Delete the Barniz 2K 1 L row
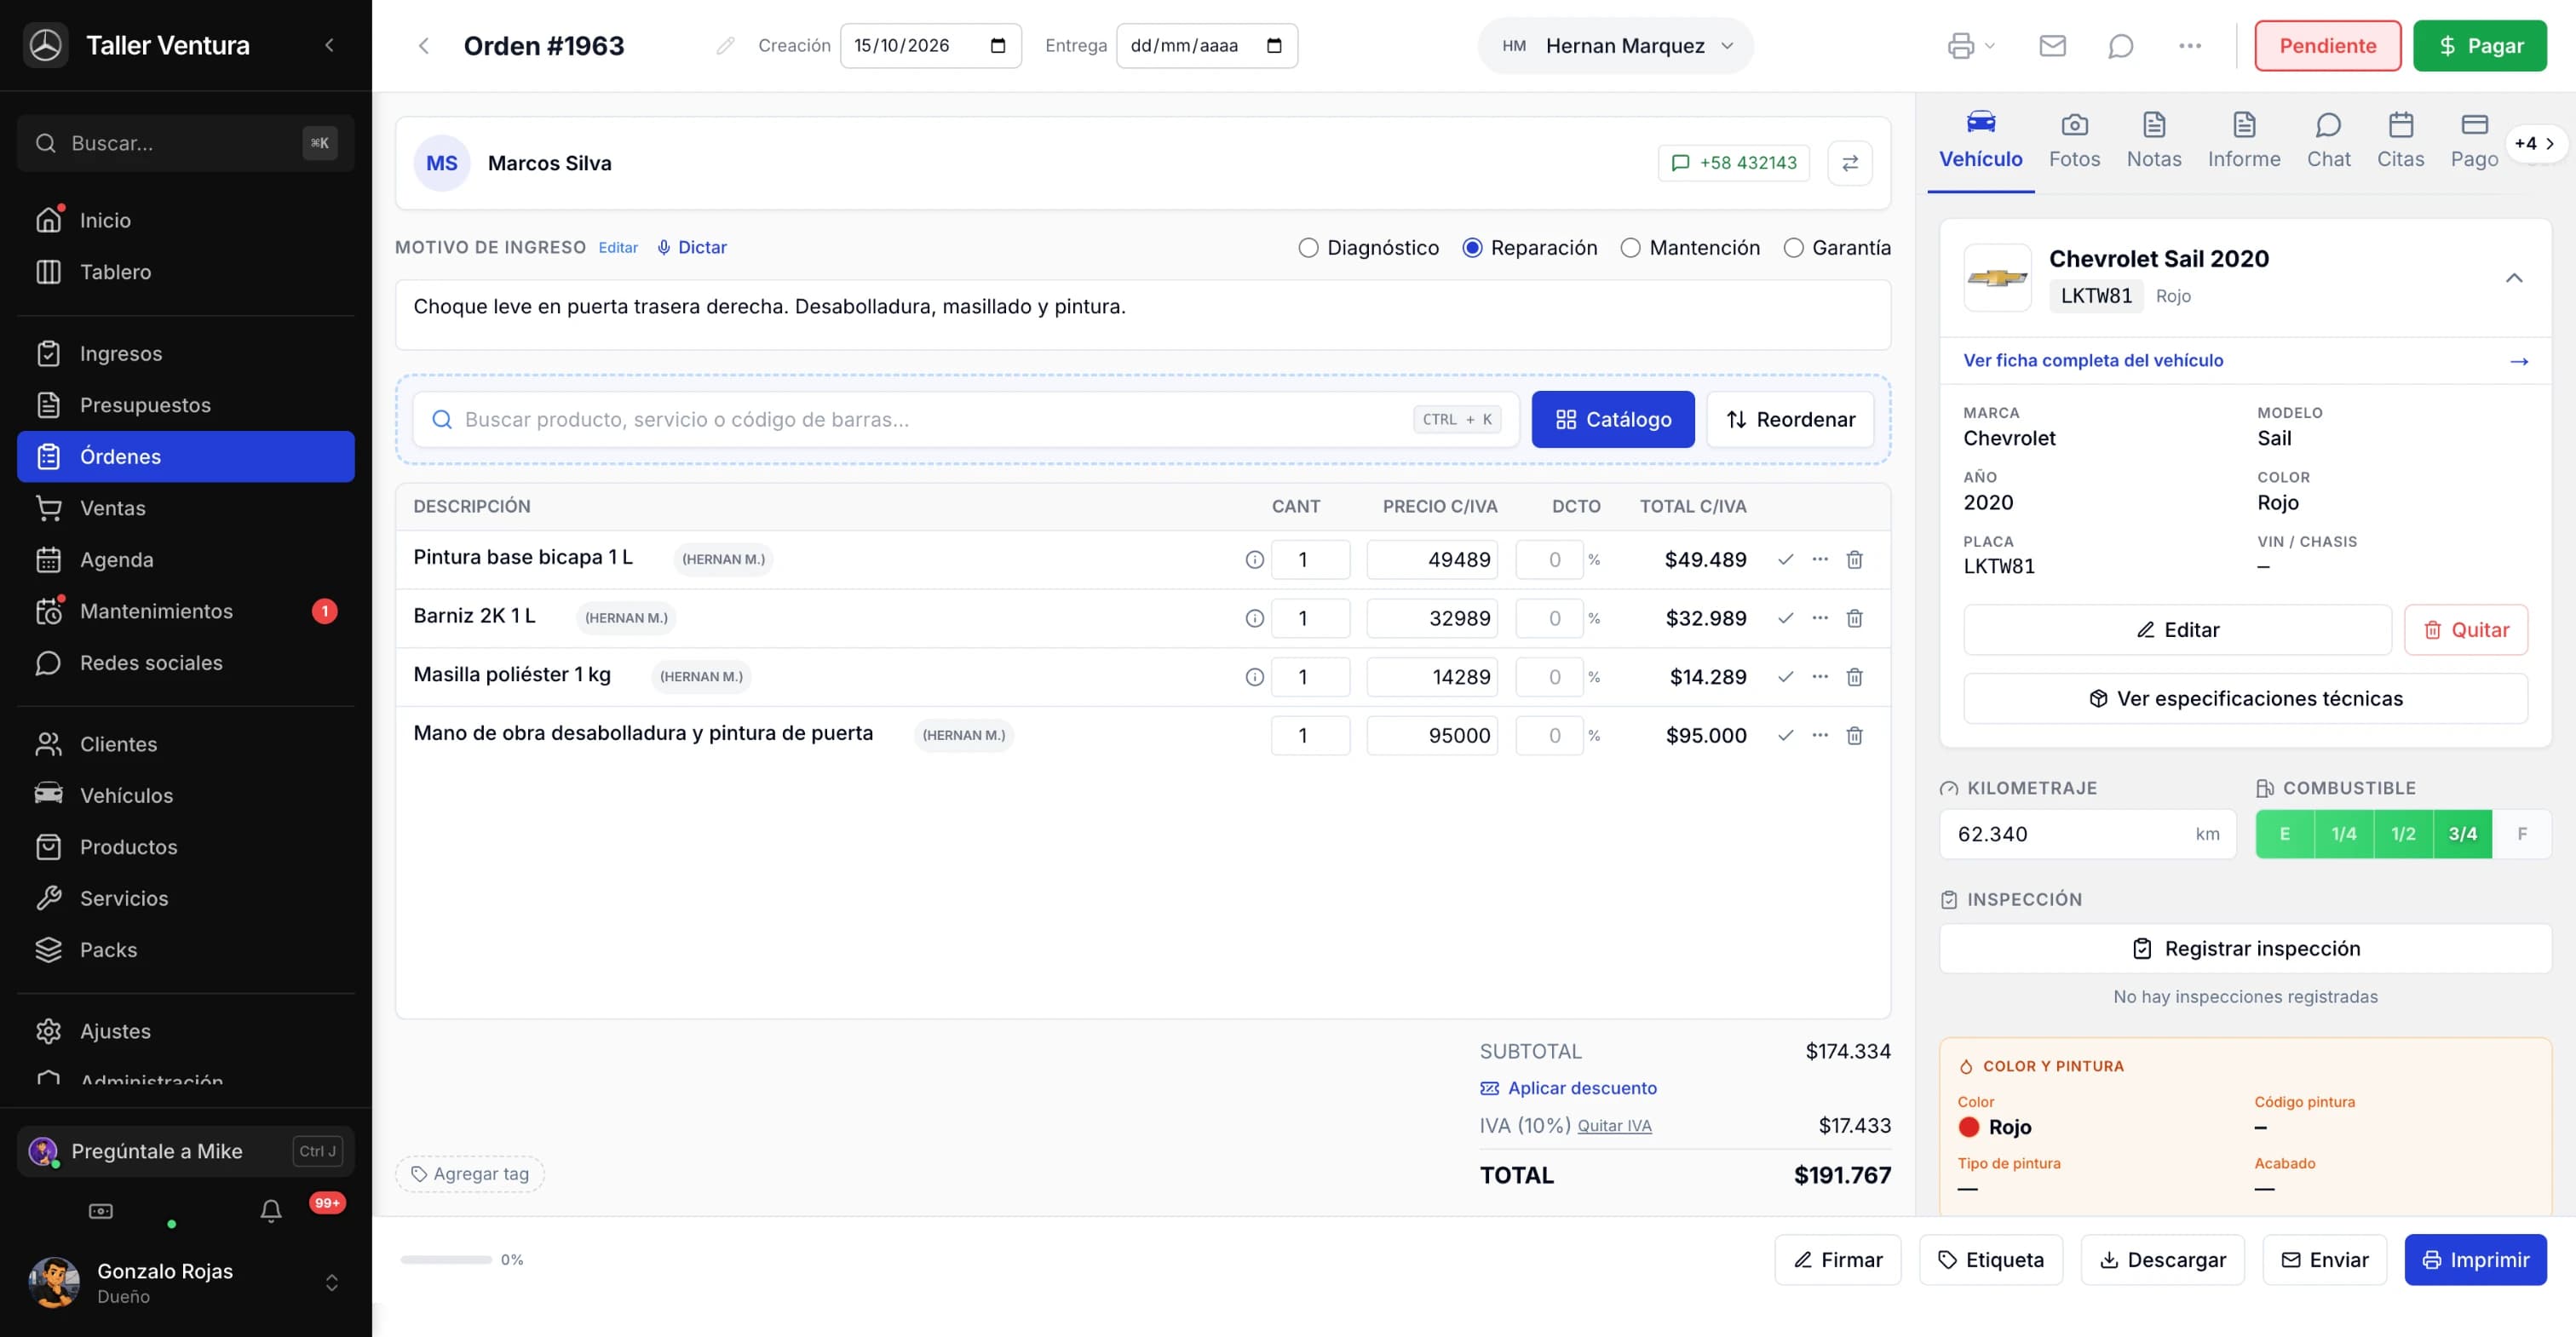Screen dimensions: 2576x1337 pos(1854,618)
